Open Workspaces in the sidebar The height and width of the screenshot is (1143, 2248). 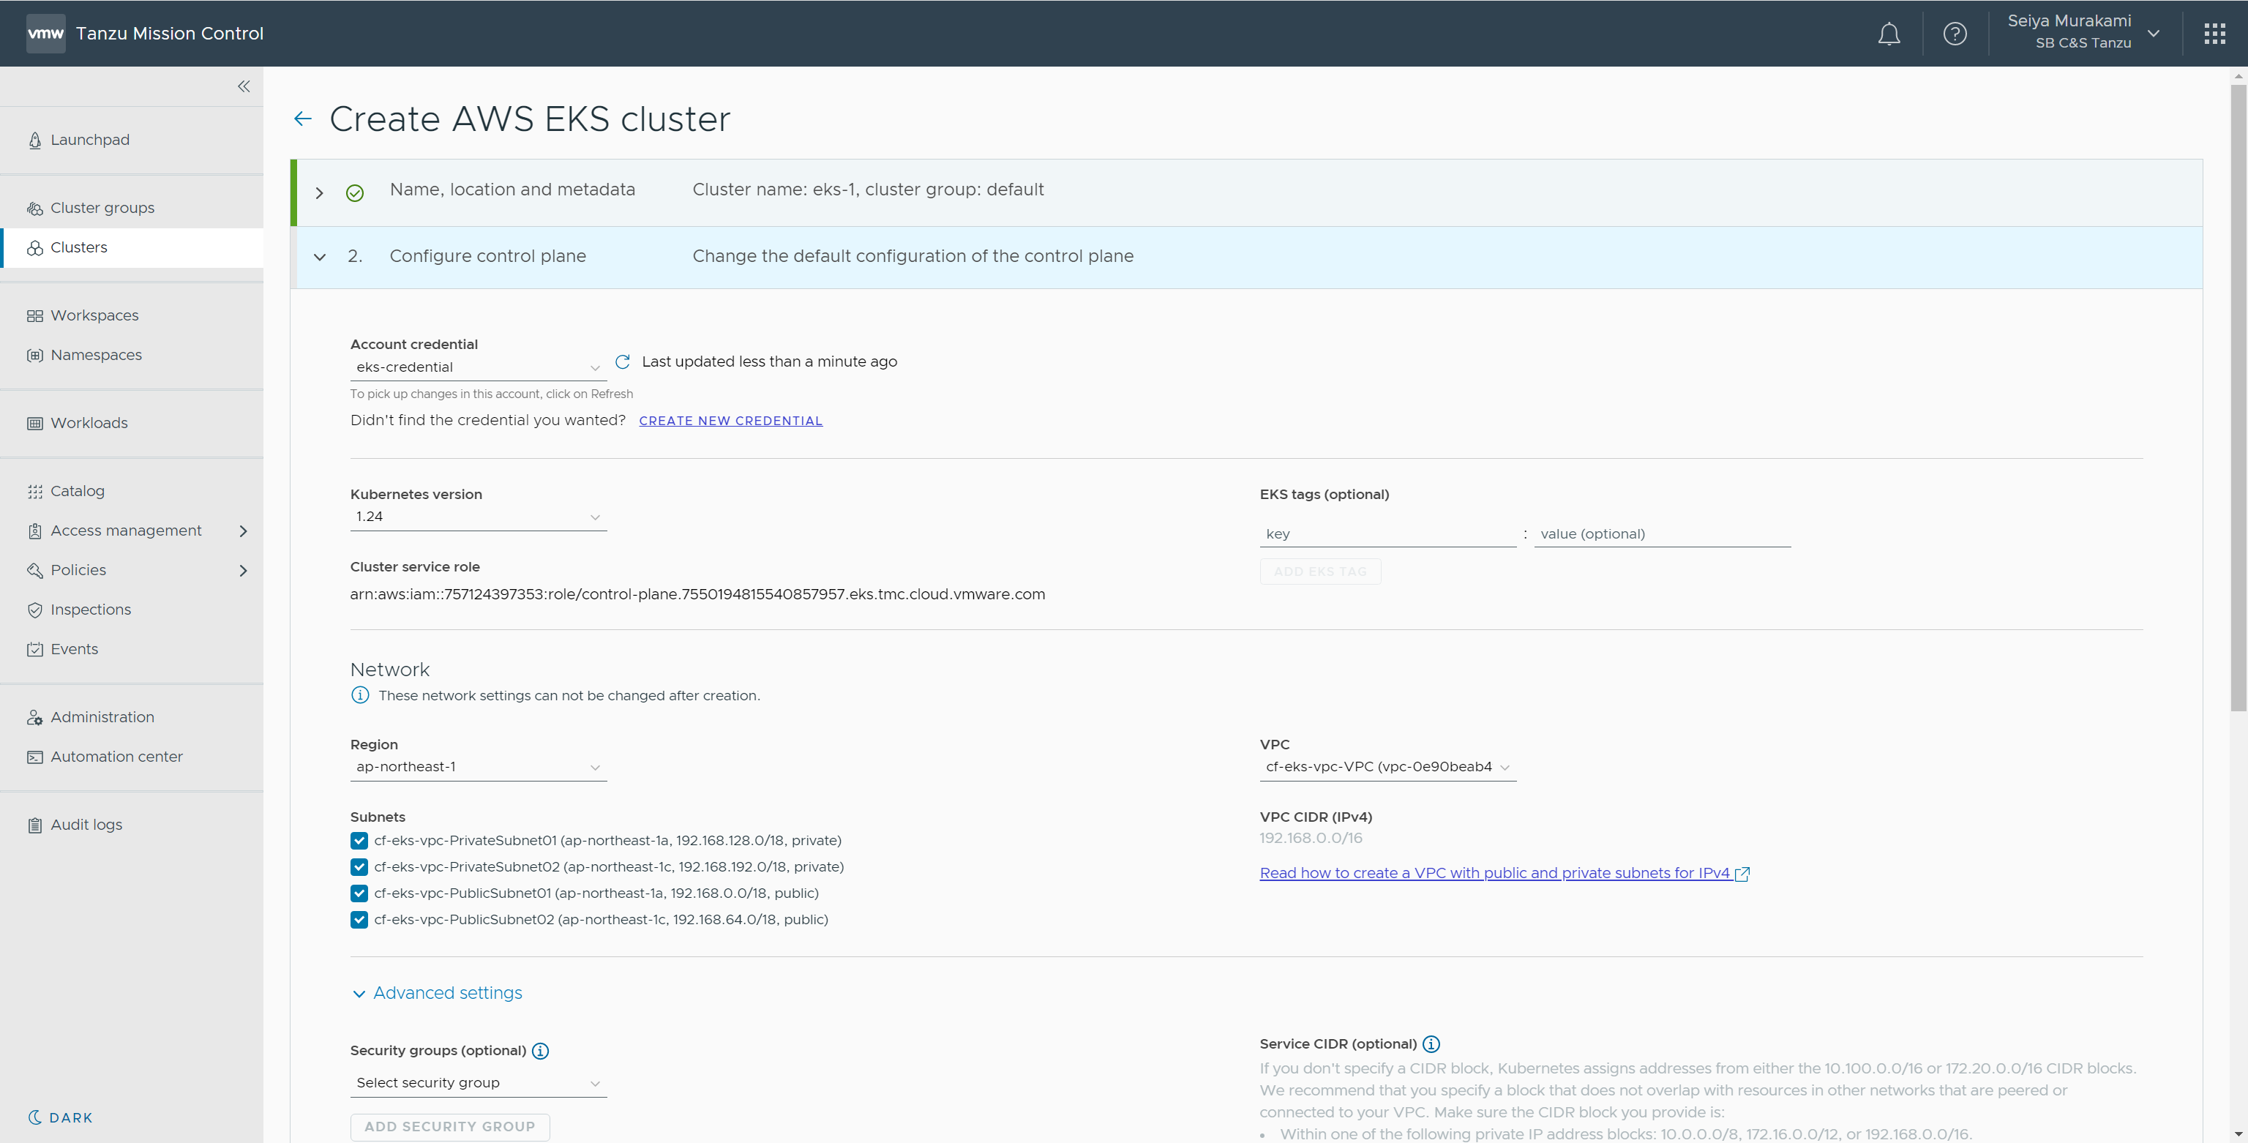click(x=94, y=315)
